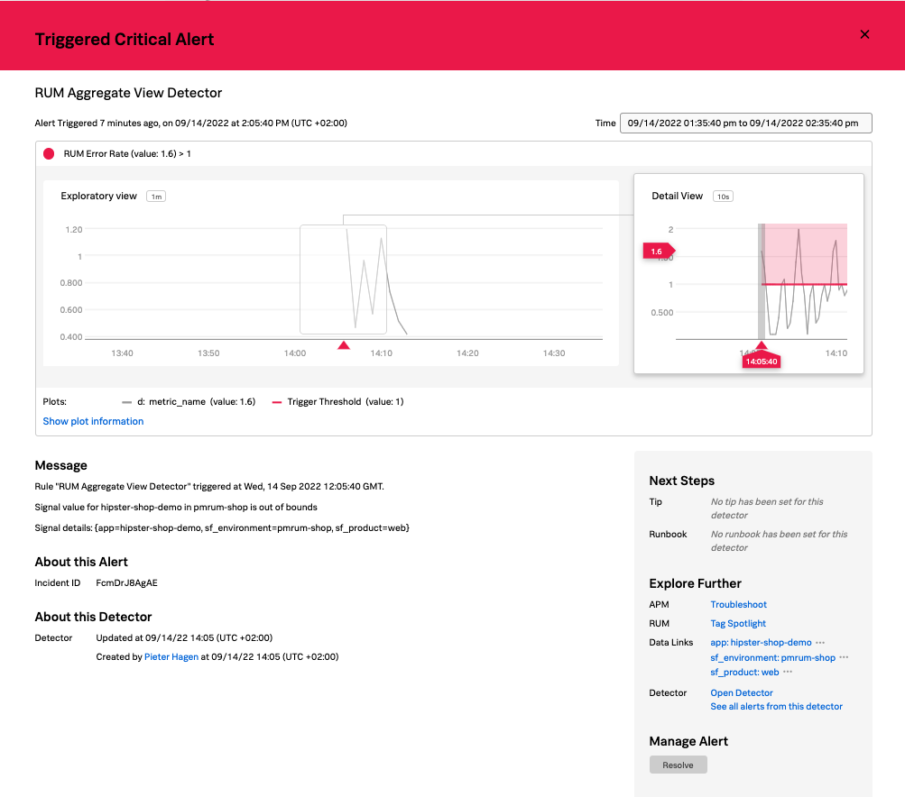Click the Open Detector link
This screenshot has width=905, height=797.
click(x=741, y=693)
